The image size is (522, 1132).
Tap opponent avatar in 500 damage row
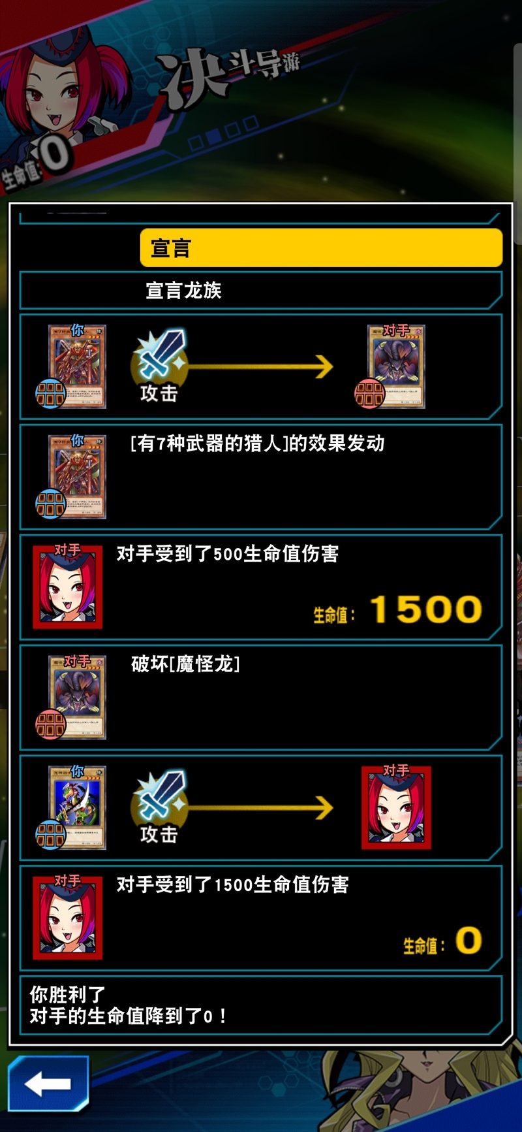pos(68,587)
